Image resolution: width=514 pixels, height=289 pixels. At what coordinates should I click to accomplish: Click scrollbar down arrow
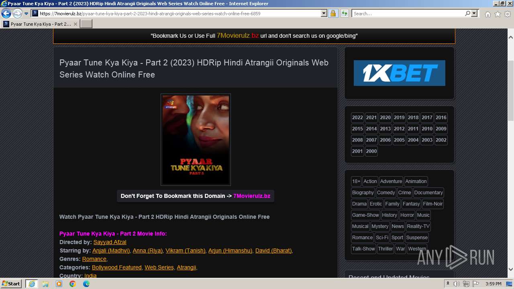tap(511, 269)
